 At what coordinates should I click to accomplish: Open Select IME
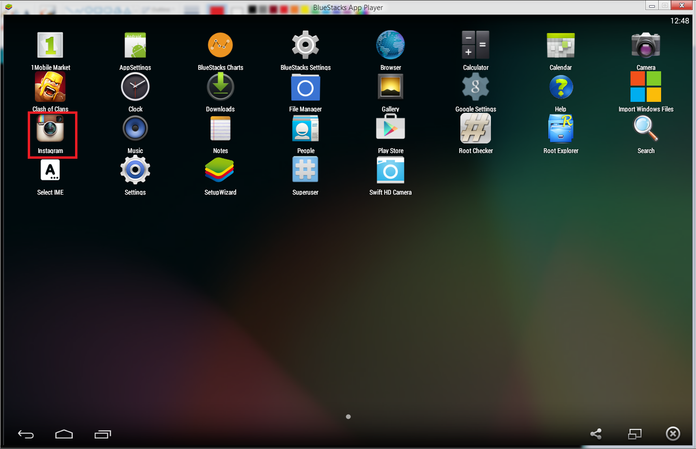(50, 170)
